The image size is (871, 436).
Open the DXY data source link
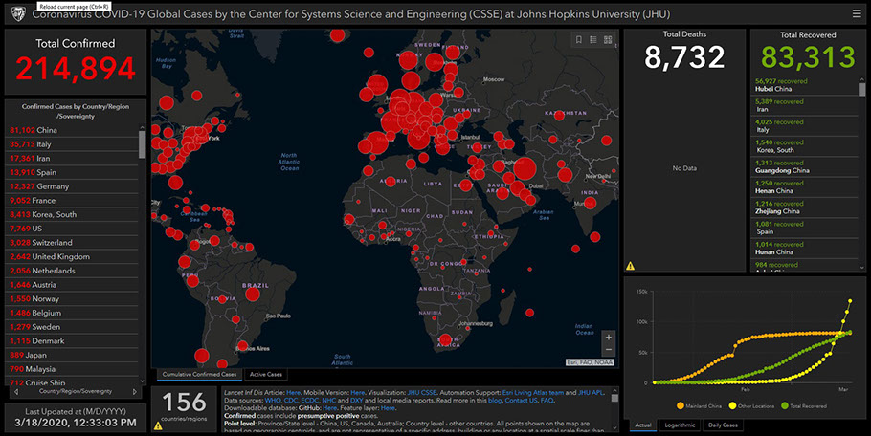(357, 401)
